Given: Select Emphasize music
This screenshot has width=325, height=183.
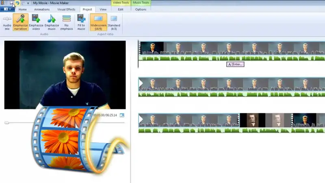Looking at the screenshot, I should [52, 22].
